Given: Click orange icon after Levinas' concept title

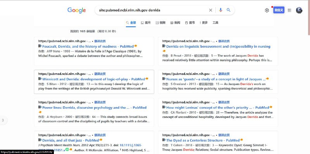Looking at the screenshot, I should click(271, 107).
